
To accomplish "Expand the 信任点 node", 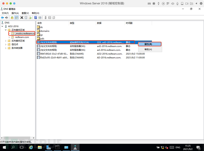I will (x=6, y=45).
